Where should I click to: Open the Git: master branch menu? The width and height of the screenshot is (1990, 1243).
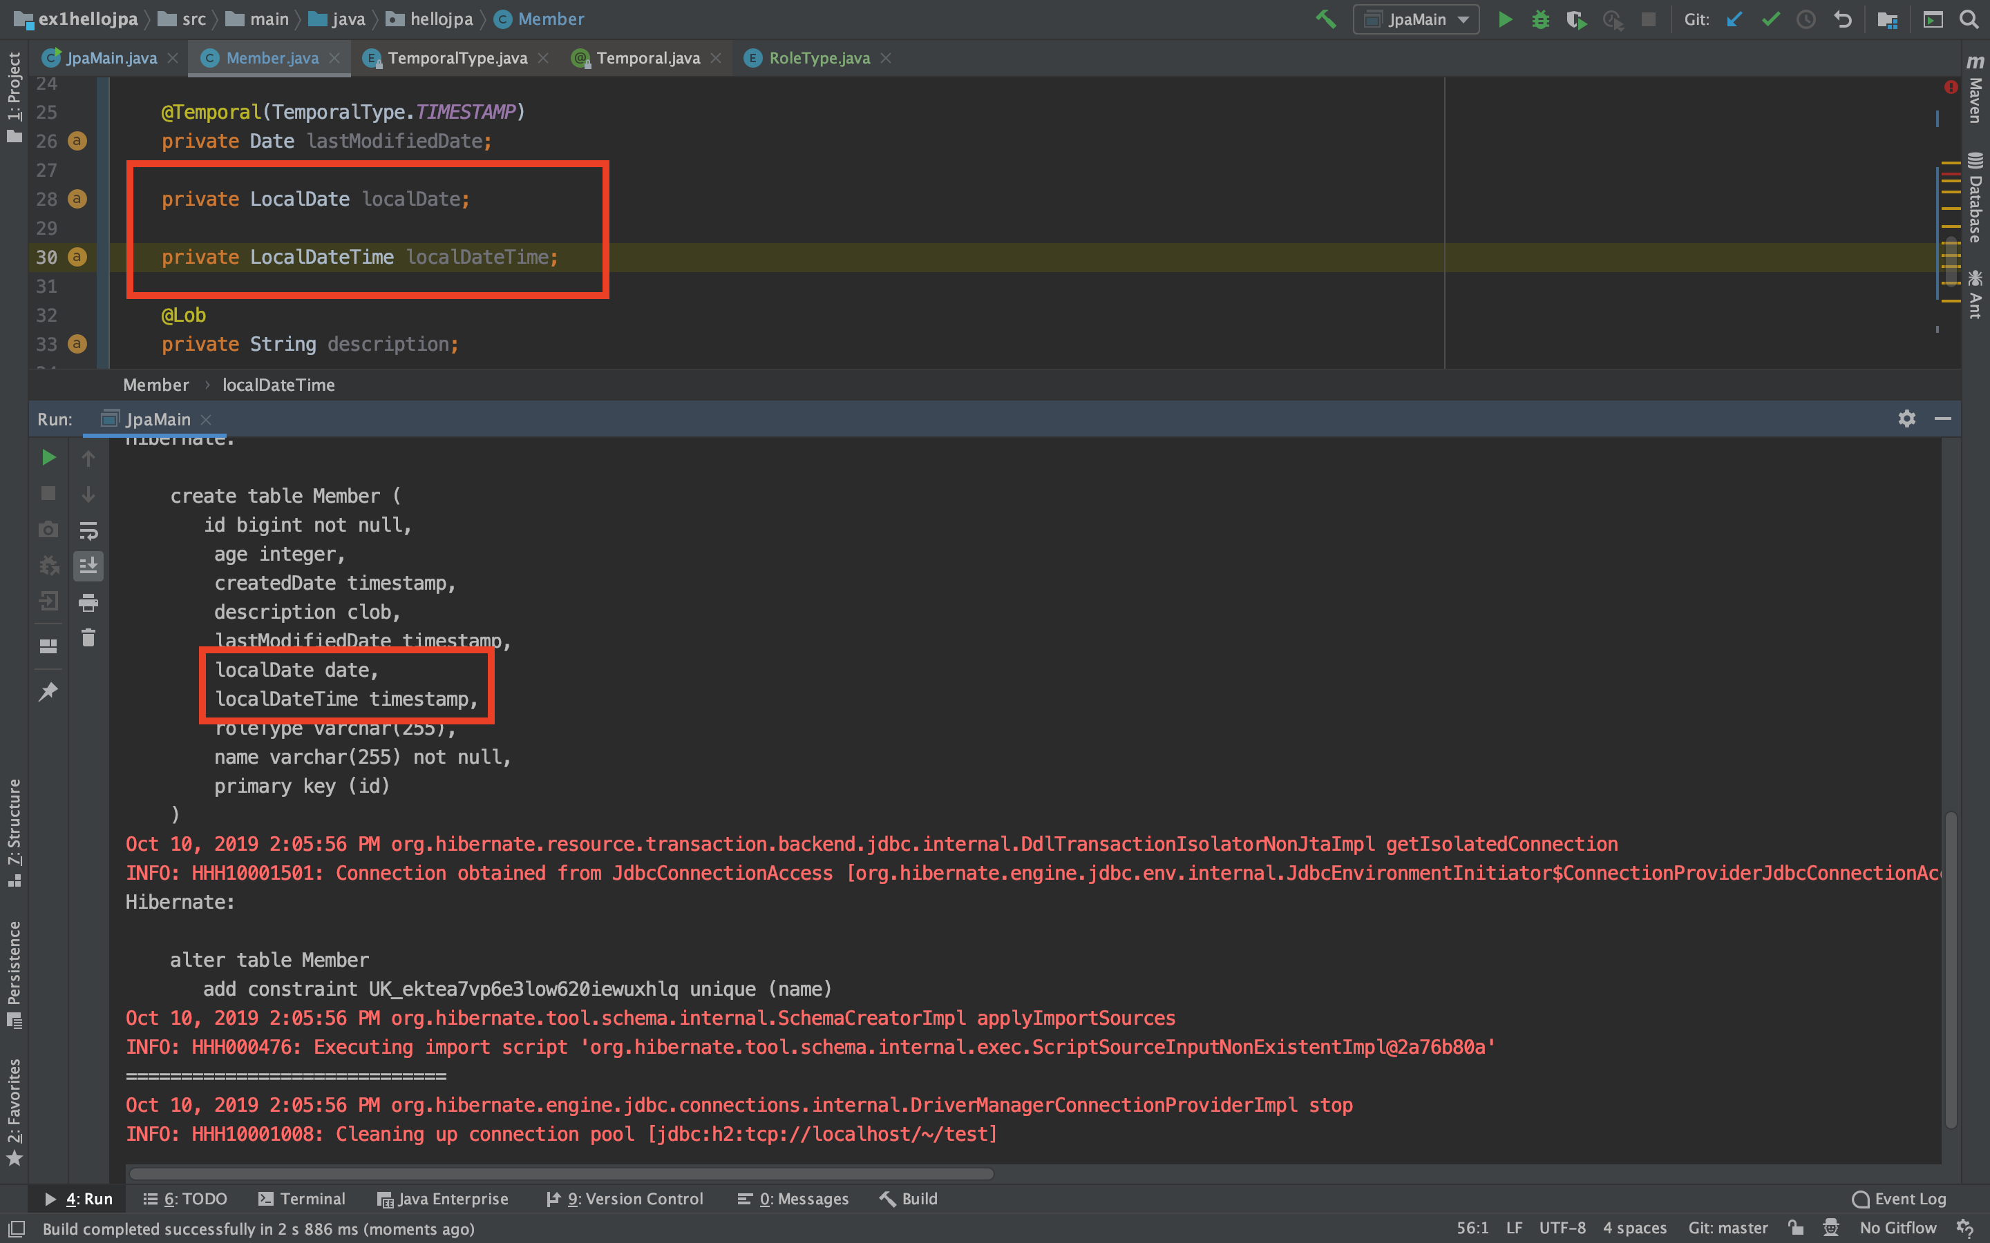point(1727,1227)
